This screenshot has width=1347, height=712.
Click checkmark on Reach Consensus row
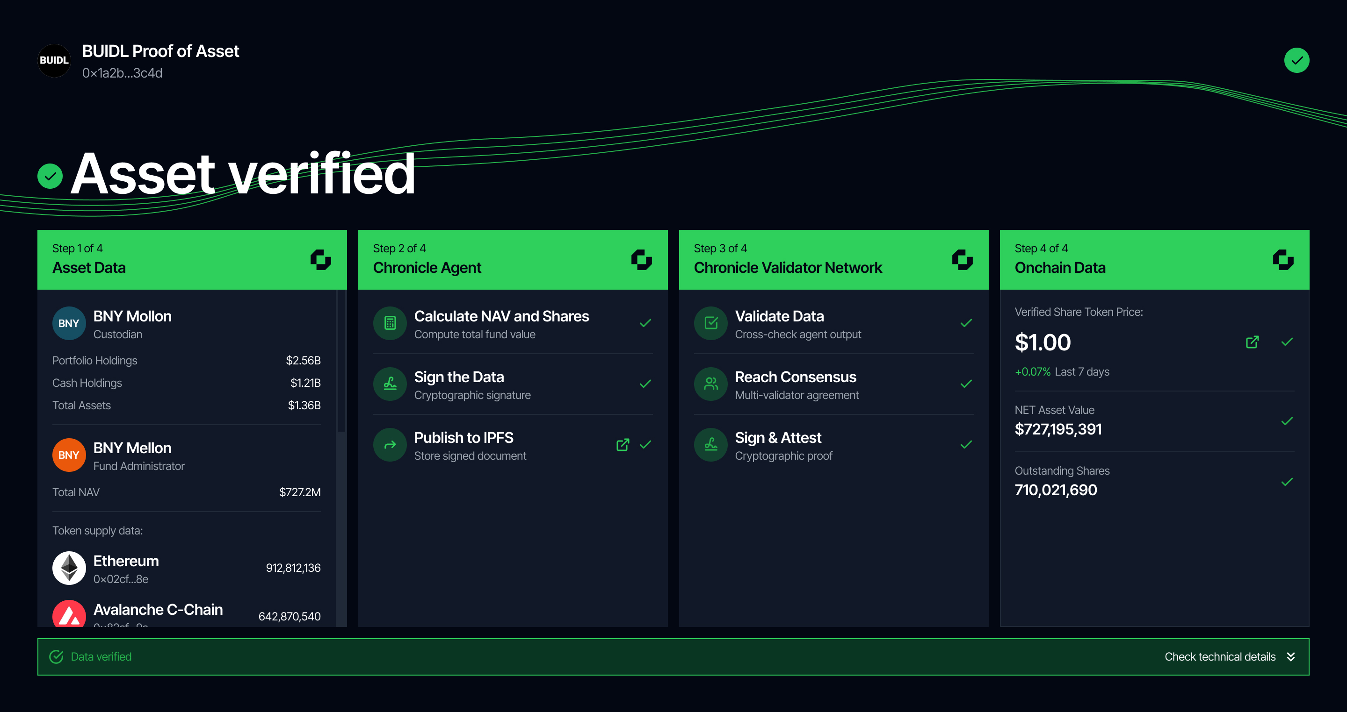pyautogui.click(x=966, y=384)
